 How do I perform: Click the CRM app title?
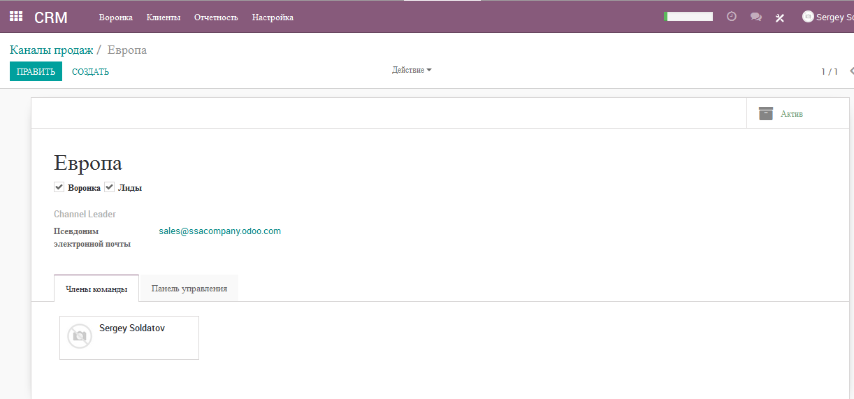pyautogui.click(x=51, y=17)
